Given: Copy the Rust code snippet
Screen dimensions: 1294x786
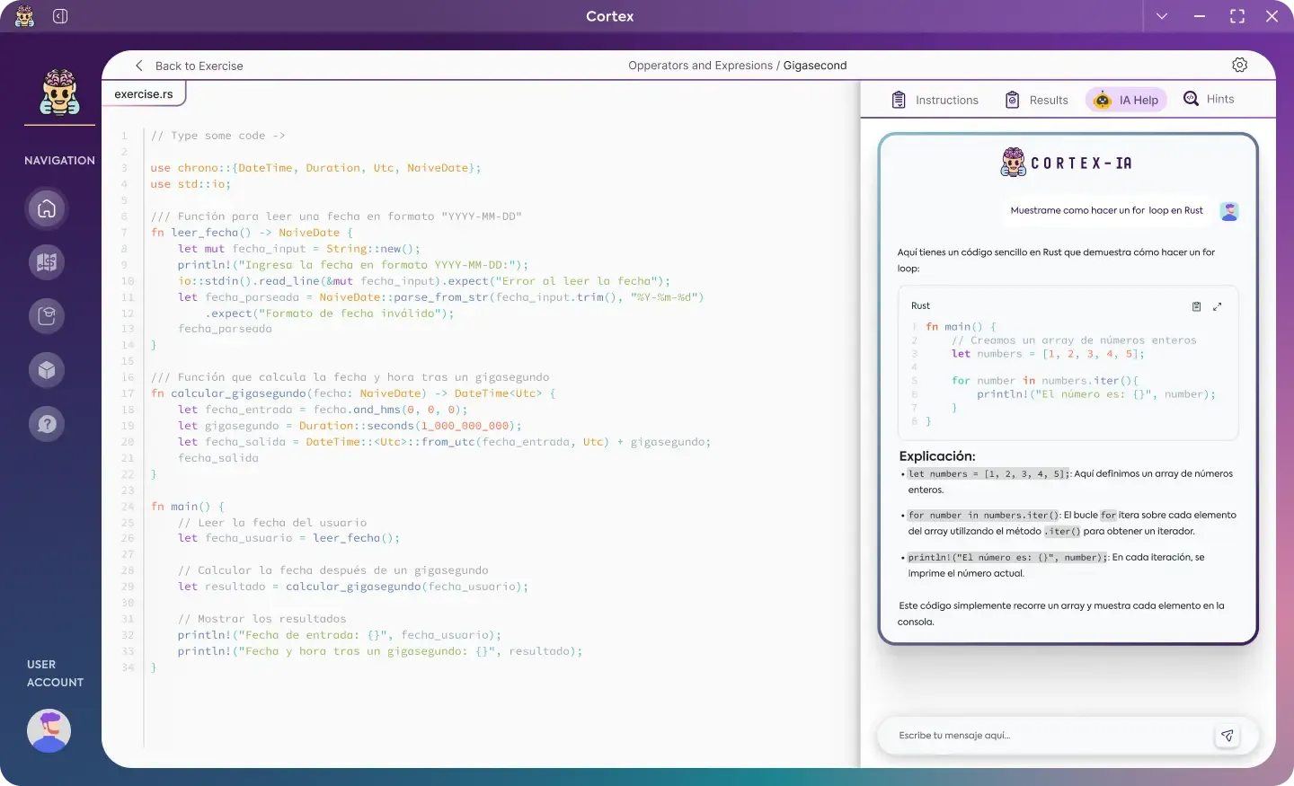Looking at the screenshot, I should [x=1196, y=306].
